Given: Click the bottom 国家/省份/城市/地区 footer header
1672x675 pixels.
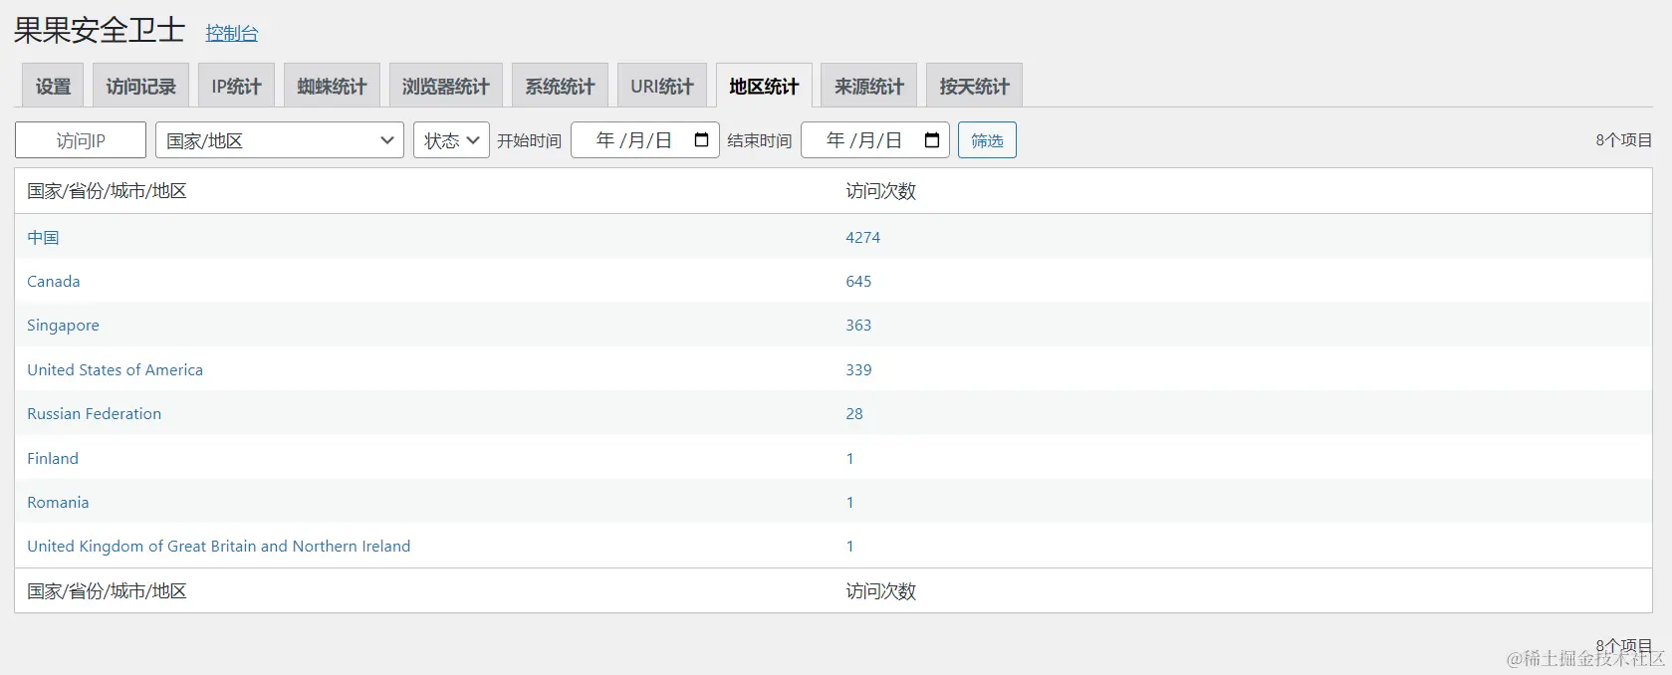Looking at the screenshot, I should 107,591.
